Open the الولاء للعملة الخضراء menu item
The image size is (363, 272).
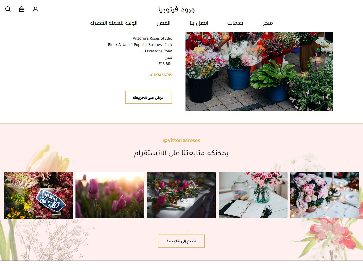pos(114,23)
